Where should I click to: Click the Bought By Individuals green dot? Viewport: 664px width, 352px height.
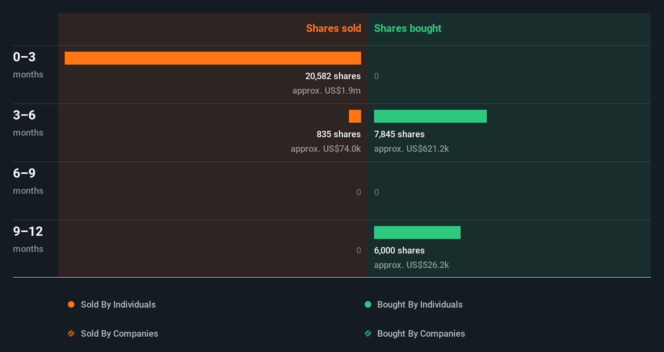[368, 304]
